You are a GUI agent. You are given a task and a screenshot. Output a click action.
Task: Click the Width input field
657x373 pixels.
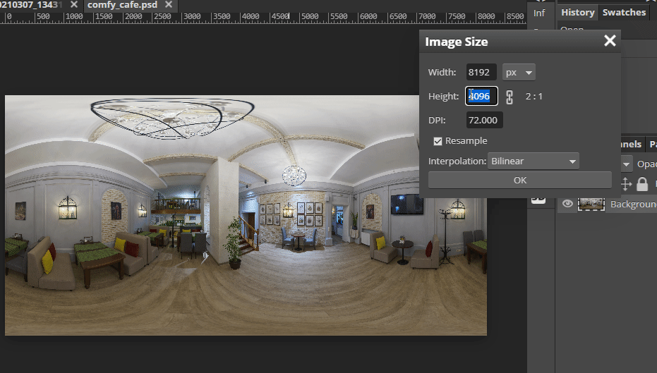(x=481, y=73)
